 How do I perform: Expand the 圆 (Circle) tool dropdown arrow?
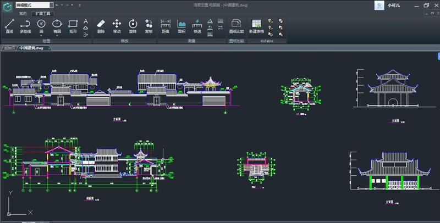tap(41, 36)
